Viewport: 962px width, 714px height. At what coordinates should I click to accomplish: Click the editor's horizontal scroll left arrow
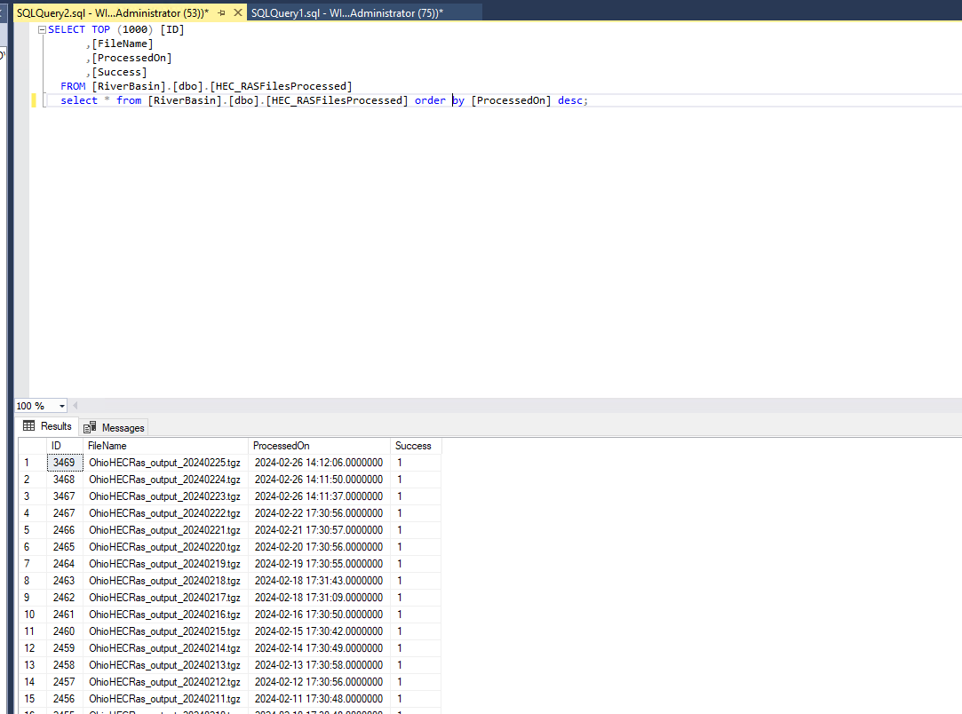(x=75, y=406)
